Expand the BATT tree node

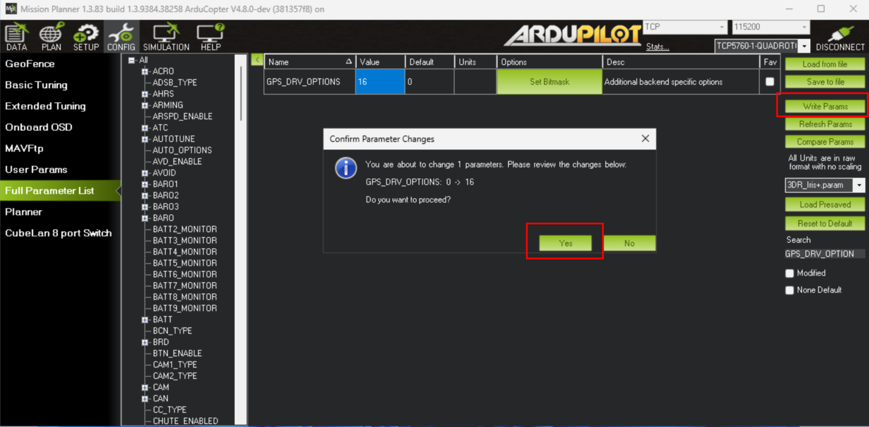[x=145, y=320]
